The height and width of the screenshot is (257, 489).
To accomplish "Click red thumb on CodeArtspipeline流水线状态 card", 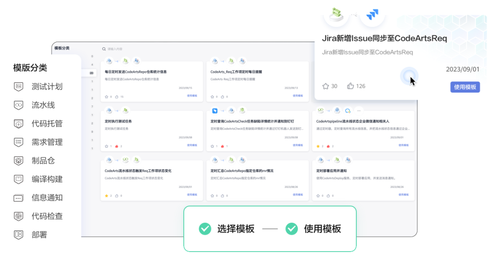I will tap(328, 146).
